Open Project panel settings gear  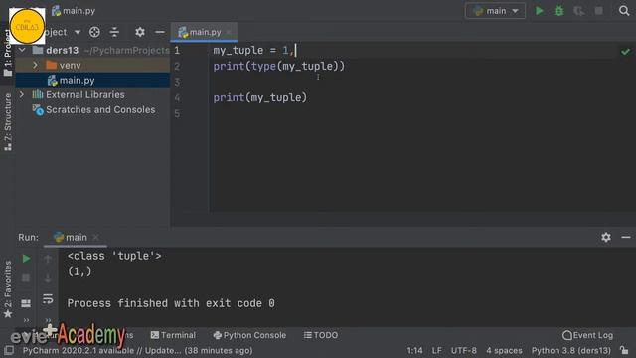coord(140,32)
